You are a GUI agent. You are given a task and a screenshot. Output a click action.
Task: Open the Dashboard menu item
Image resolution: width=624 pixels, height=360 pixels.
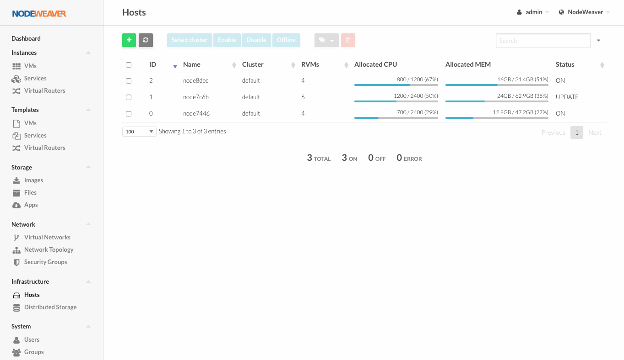click(26, 39)
